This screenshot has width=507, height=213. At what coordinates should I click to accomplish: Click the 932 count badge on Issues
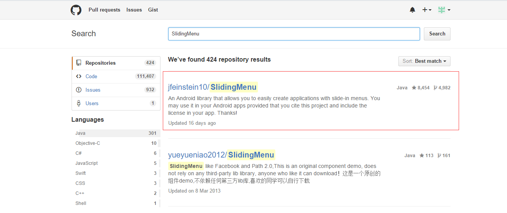(150, 90)
